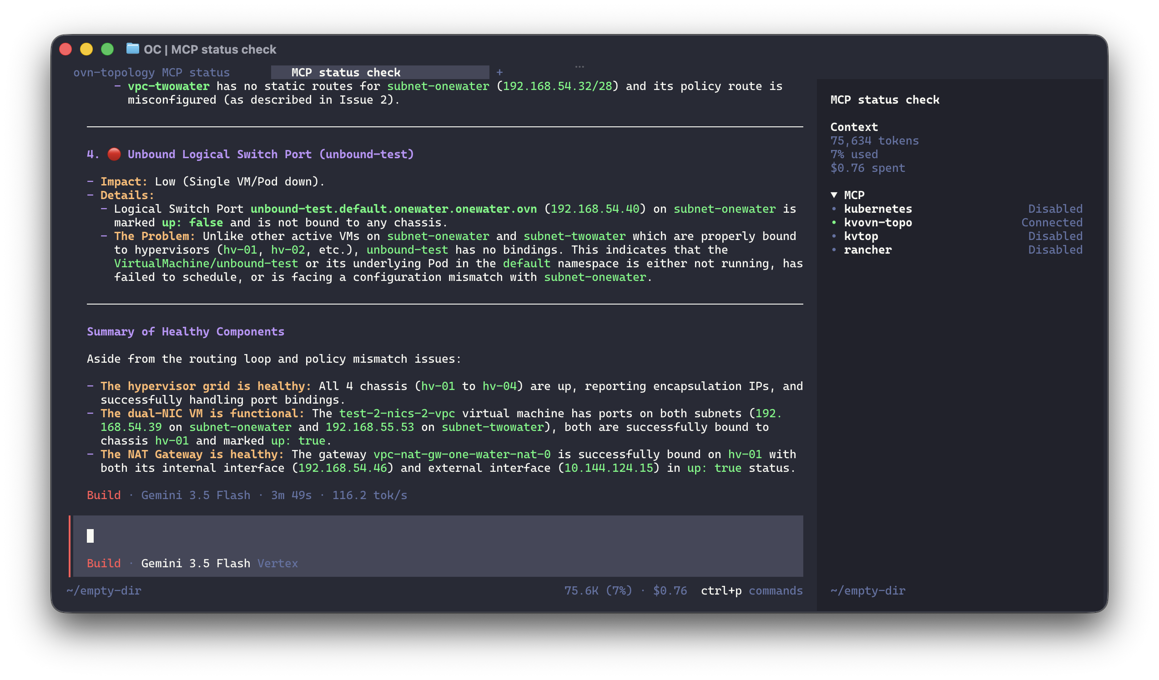This screenshot has height=680, width=1159.
Task: Click the Vertex provider label
Action: point(277,563)
